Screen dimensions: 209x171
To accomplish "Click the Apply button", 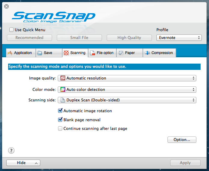I will pyautogui.click(x=185, y=163).
